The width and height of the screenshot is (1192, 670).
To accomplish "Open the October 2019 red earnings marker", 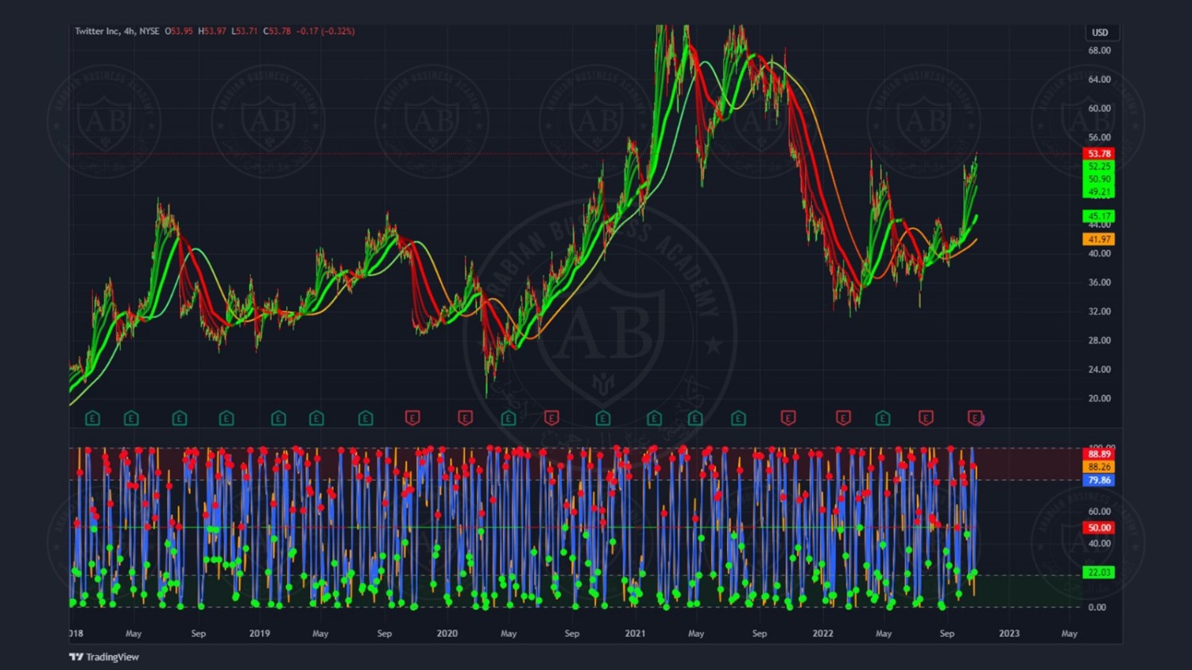I will [x=412, y=418].
